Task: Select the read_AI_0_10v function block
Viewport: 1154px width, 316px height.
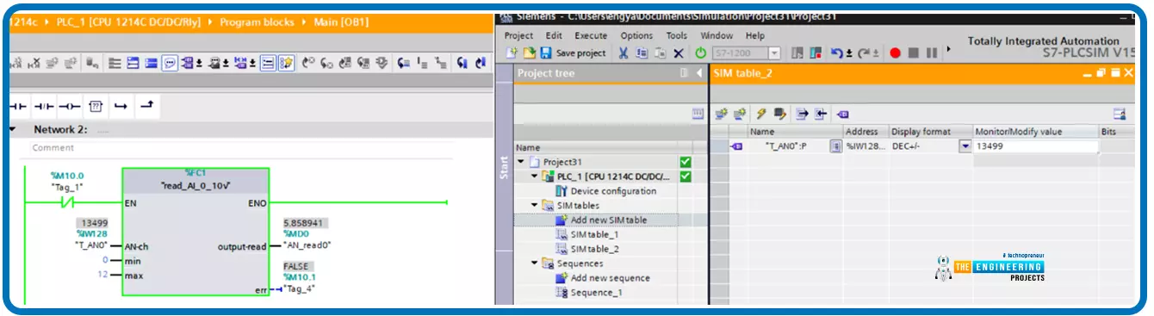Action: (195, 232)
